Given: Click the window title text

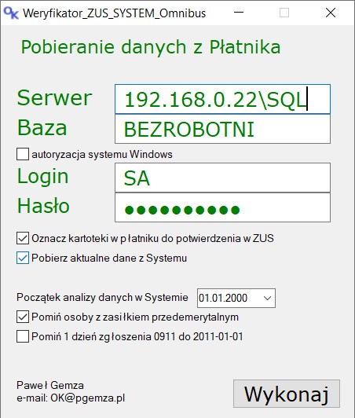Looking at the screenshot, I should tap(115, 13).
